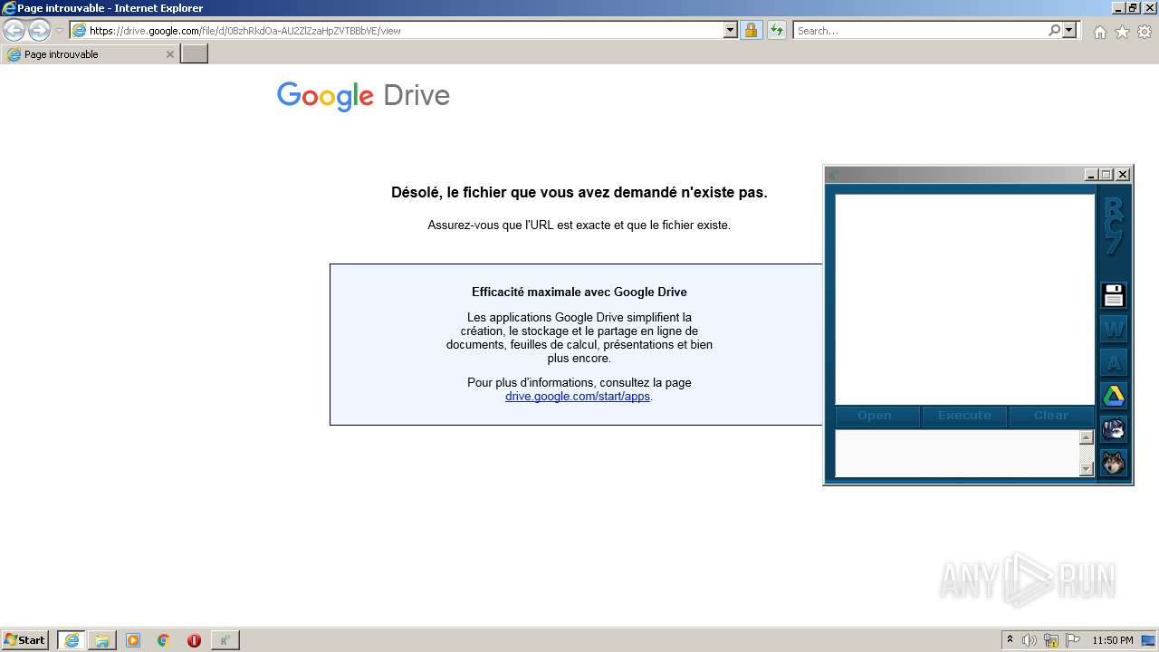Click inside the RC7 script editor area
Image resolution: width=1159 pixels, height=652 pixels.
pos(964,299)
